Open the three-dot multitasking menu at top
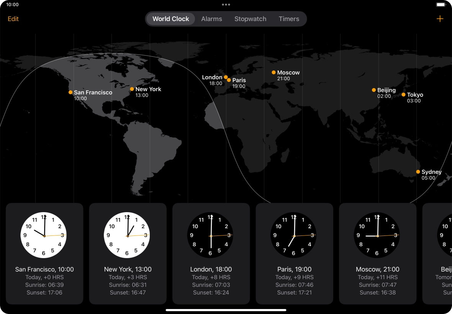The image size is (452, 314). click(x=226, y=5)
